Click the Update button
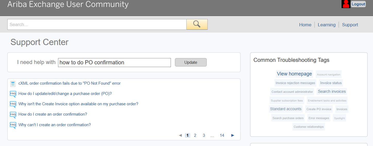The width and height of the screenshot is (373, 146). coord(191,62)
